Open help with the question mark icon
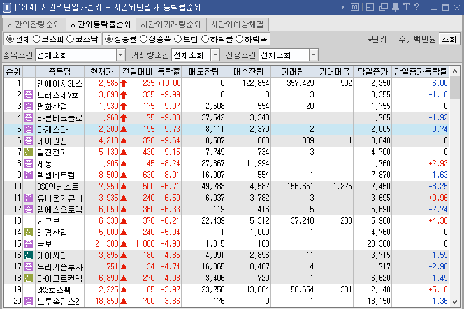 [x=417, y=7]
